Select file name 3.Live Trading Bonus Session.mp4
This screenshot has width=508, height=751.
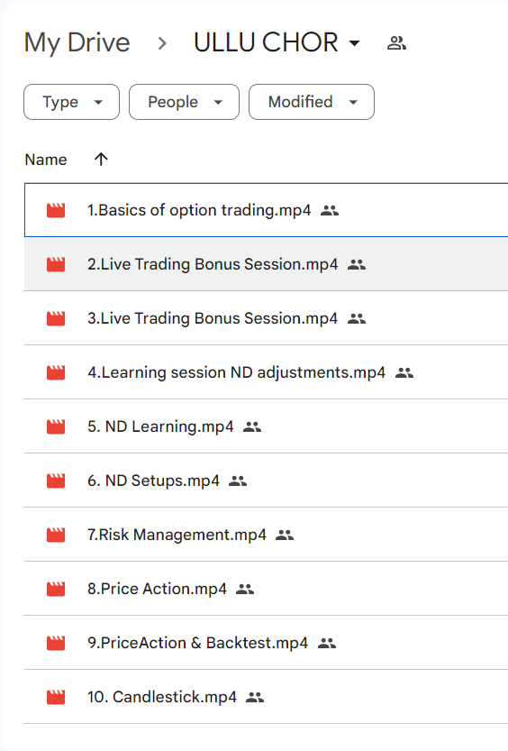(x=213, y=318)
